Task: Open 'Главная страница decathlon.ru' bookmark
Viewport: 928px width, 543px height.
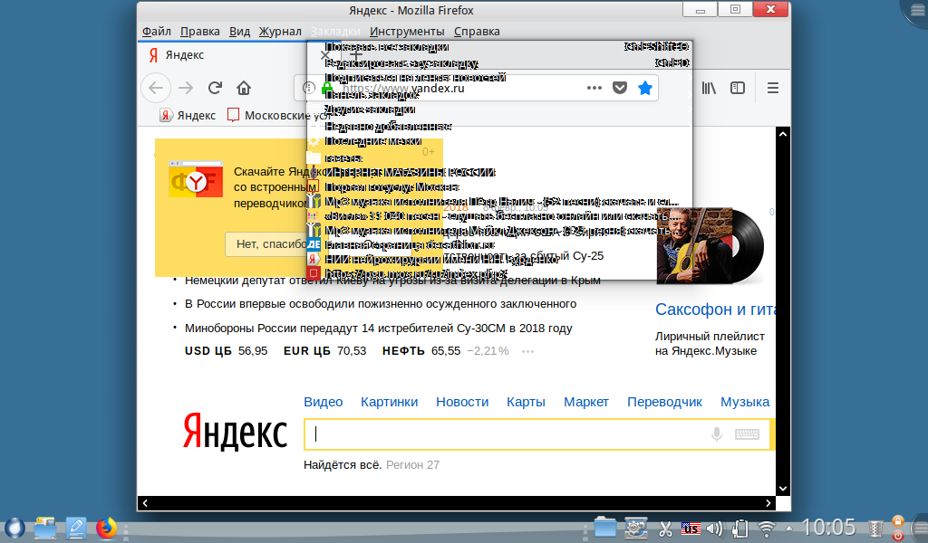Action: tap(499, 244)
